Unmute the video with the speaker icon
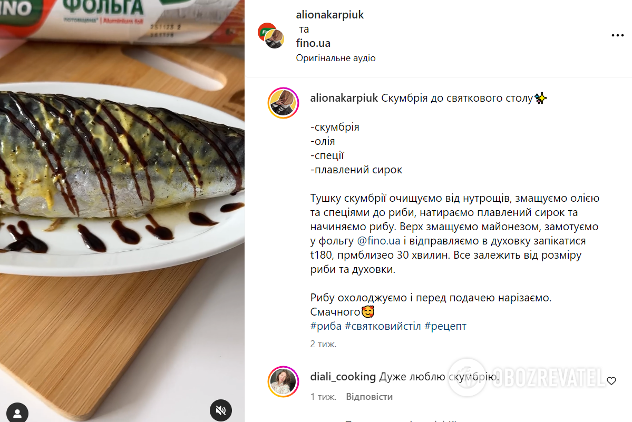Screen dimensions: 632x422 (221, 410)
